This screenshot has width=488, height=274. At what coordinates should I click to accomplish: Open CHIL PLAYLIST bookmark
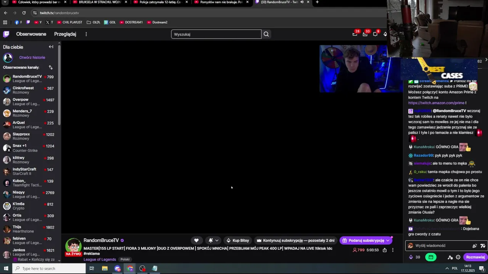click(x=70, y=22)
